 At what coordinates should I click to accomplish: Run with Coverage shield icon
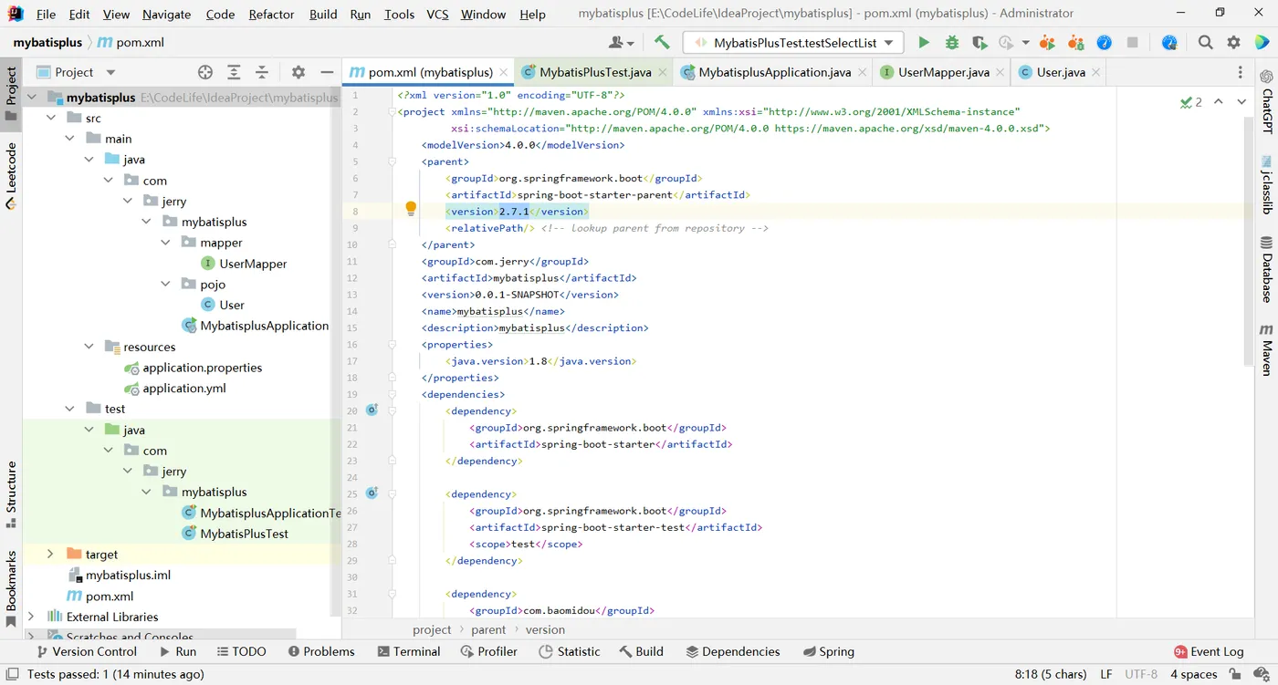point(979,42)
